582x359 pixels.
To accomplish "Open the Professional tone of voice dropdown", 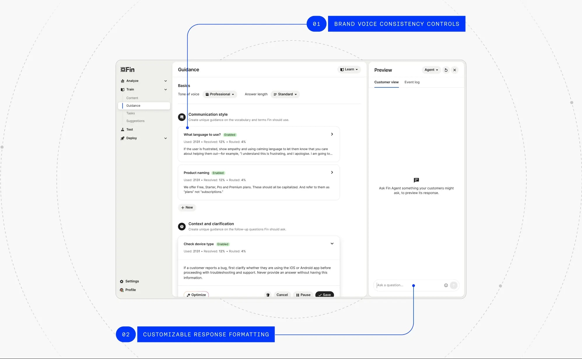I will (220, 94).
